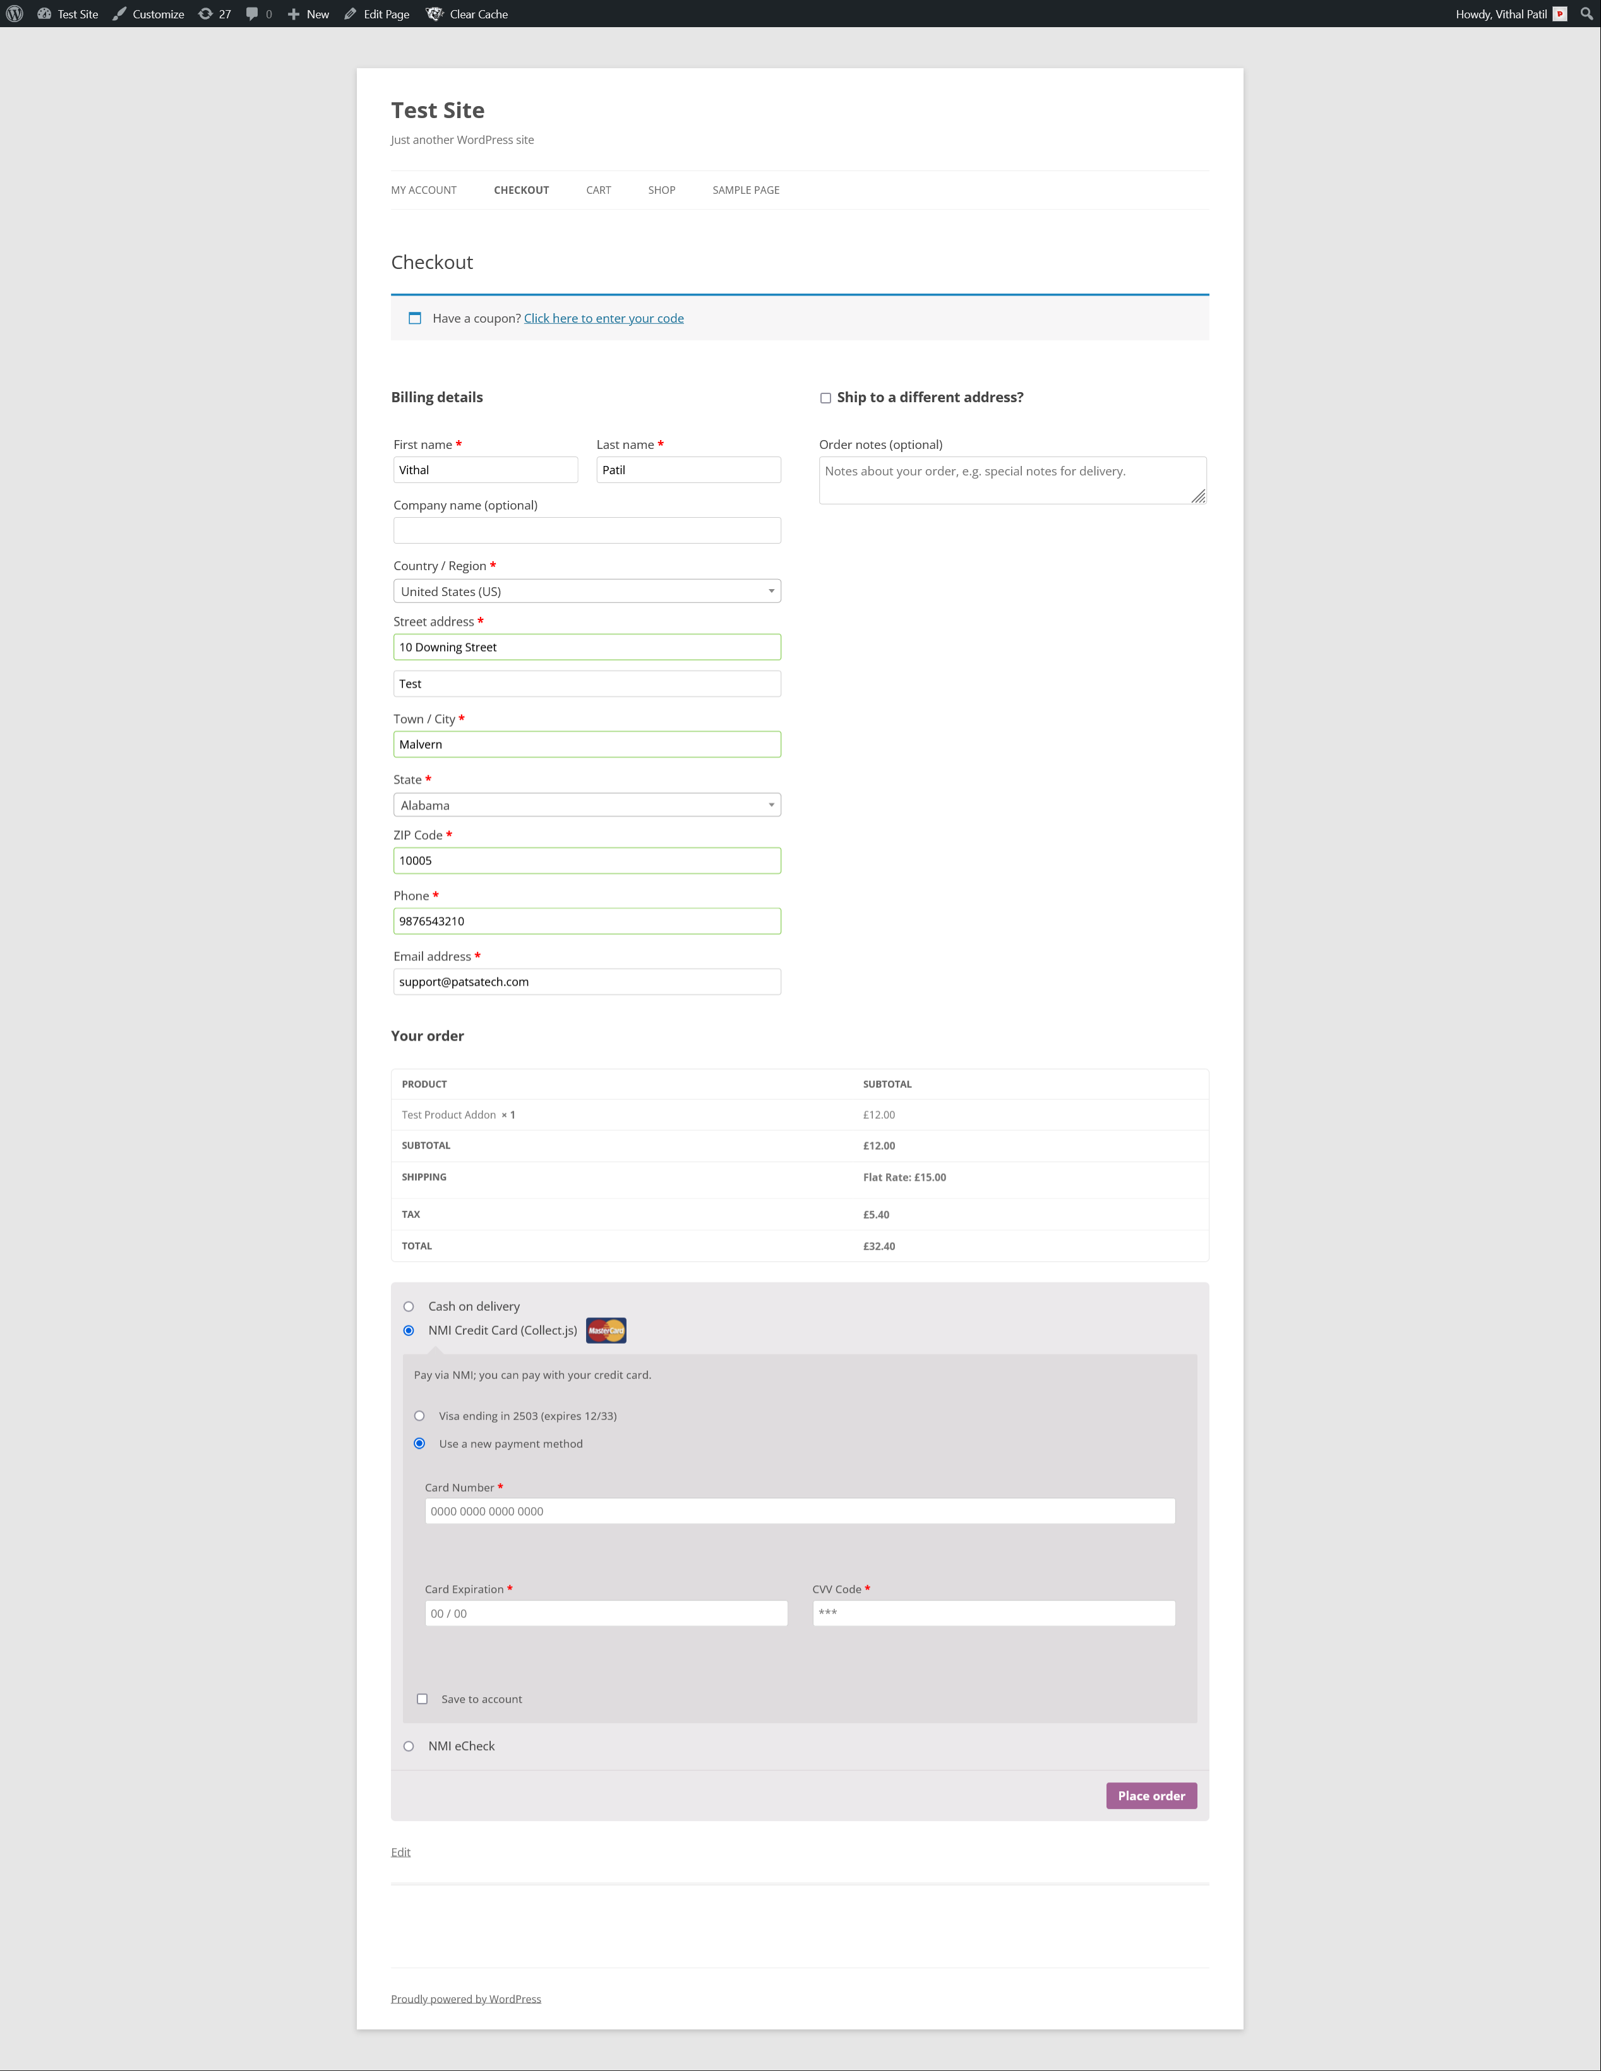The height and width of the screenshot is (2071, 1601).
Task: Open the Shop menu item
Action: click(x=661, y=191)
